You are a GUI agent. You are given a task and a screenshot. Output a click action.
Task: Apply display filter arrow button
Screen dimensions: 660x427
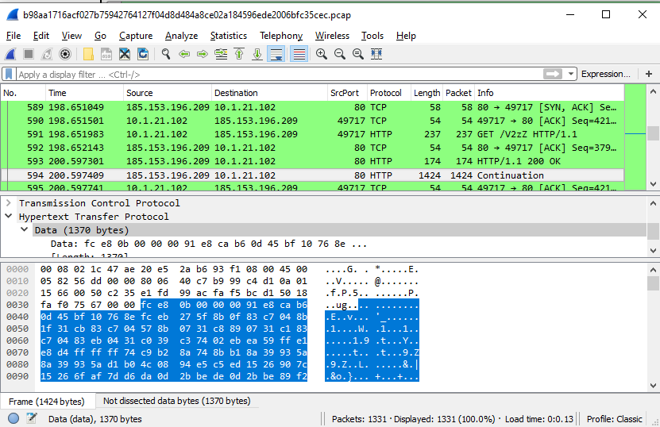[553, 74]
